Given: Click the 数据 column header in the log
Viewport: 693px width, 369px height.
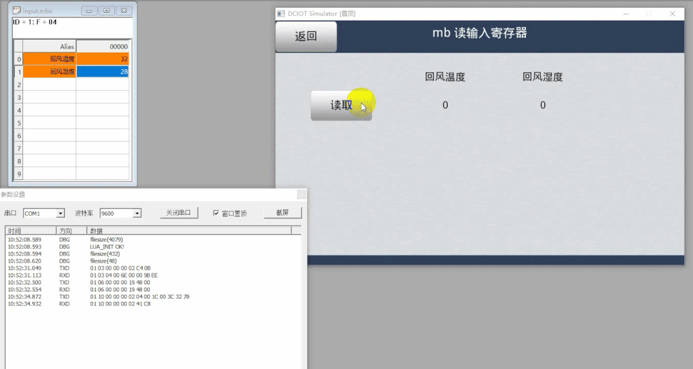Looking at the screenshot, I should (x=189, y=231).
